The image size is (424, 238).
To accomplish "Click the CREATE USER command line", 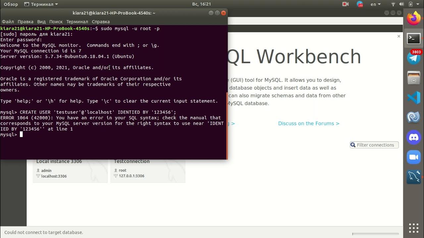I will coord(88,112).
